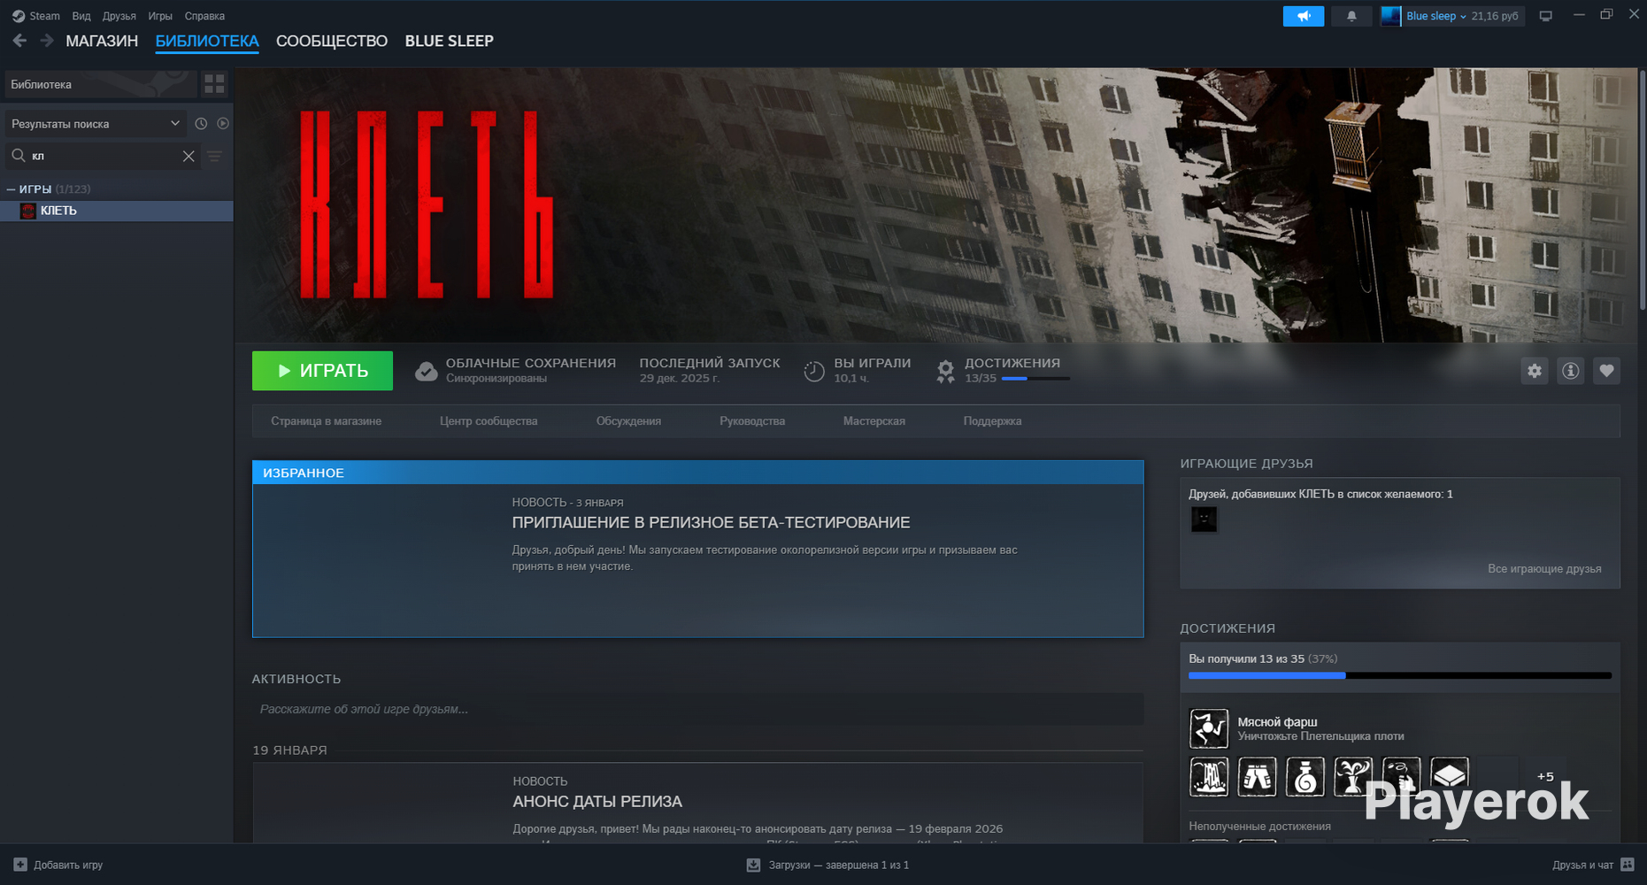
Task: Open the Blue sleep account dropdown
Action: coord(1435,16)
